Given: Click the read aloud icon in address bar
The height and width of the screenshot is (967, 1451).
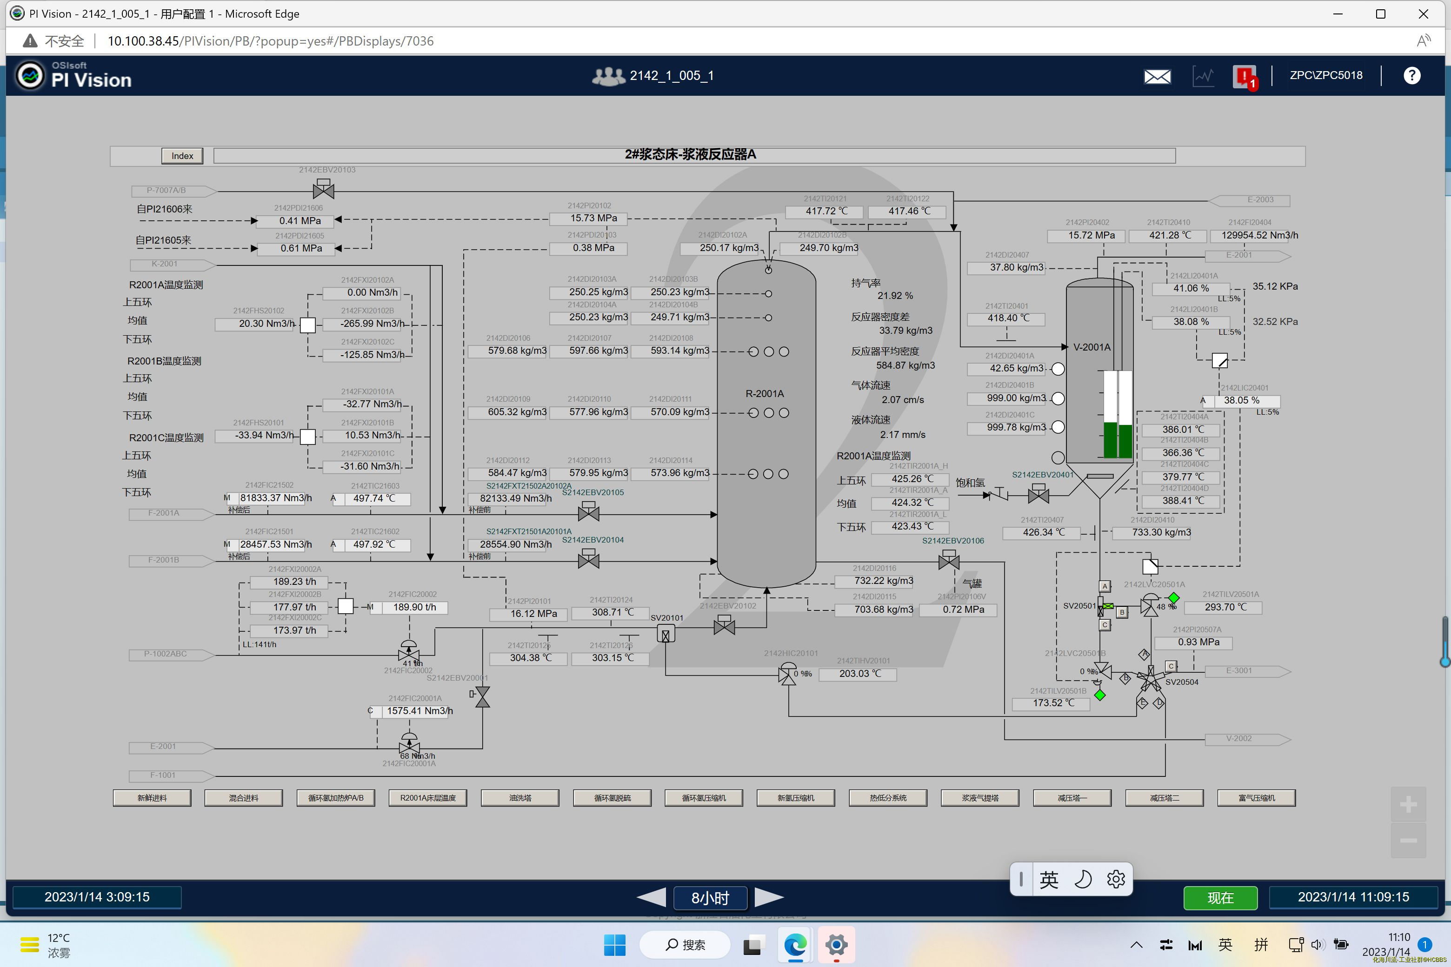Looking at the screenshot, I should (1424, 41).
